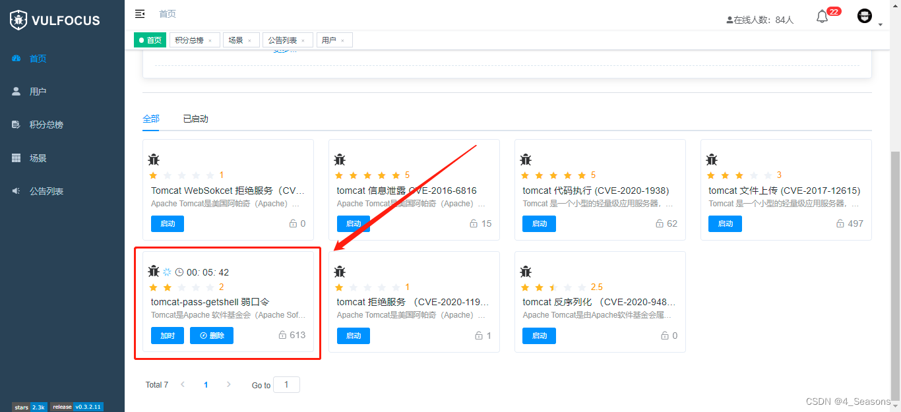This screenshot has width=901, height=412.
Task: Click 删除 on tomcat-pass-getshell card
Action: [x=212, y=336]
